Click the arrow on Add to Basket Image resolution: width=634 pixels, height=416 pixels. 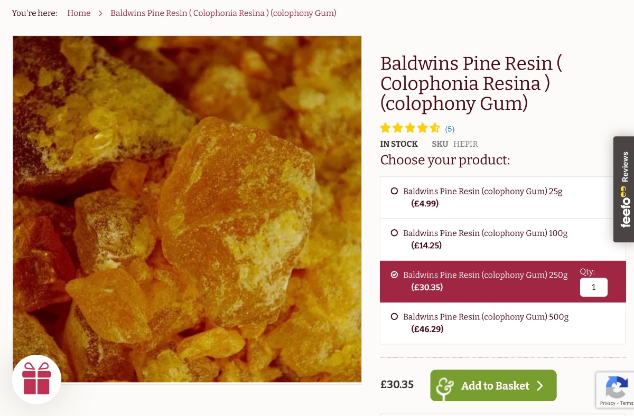540,386
